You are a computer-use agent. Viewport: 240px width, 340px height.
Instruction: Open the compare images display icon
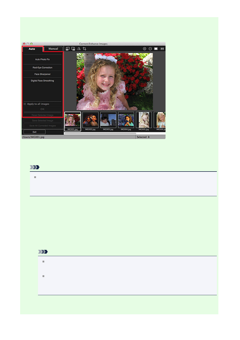coord(162,49)
